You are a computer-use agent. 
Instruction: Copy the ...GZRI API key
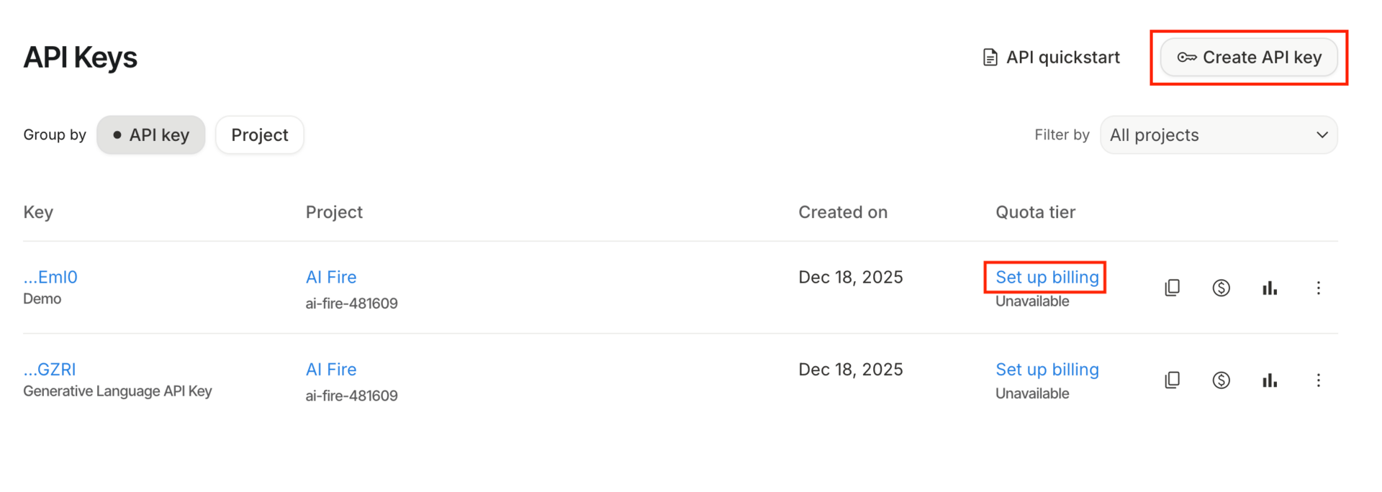(1172, 380)
